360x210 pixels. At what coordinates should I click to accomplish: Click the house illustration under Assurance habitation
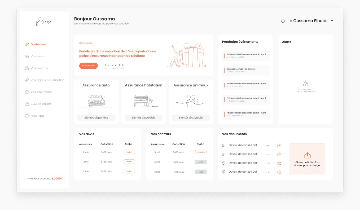[143, 101]
